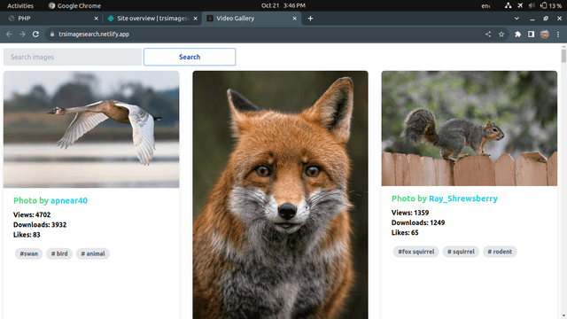Image resolution: width=567 pixels, height=319 pixels.
Task: Select the # animal tag
Action: 93,253
